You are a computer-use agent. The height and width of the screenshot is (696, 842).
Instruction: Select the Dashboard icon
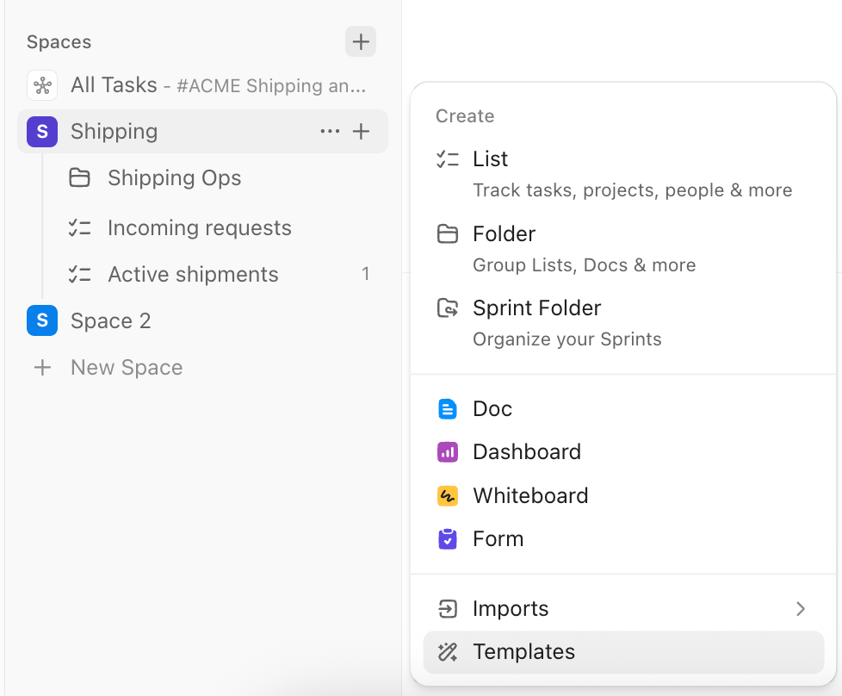click(448, 451)
